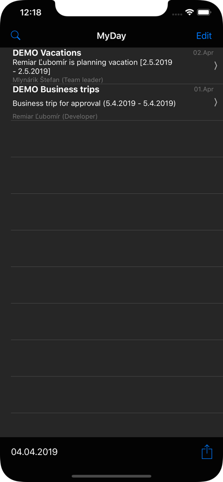
Task: Open the chevron on DEMO Vacations row
Action: tap(216, 66)
